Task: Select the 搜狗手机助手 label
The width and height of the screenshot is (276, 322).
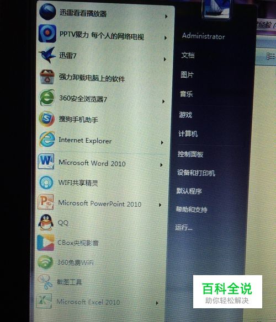Action: 78,119
